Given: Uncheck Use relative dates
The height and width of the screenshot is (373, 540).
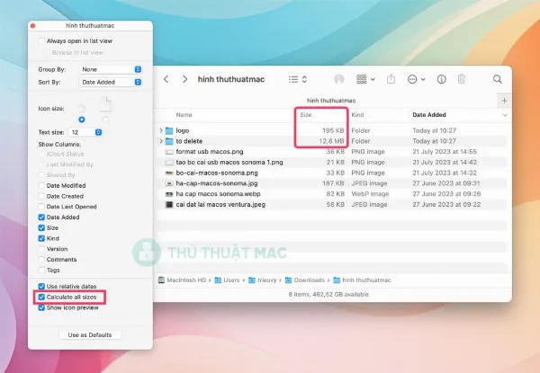Looking at the screenshot, I should pyautogui.click(x=41, y=287).
